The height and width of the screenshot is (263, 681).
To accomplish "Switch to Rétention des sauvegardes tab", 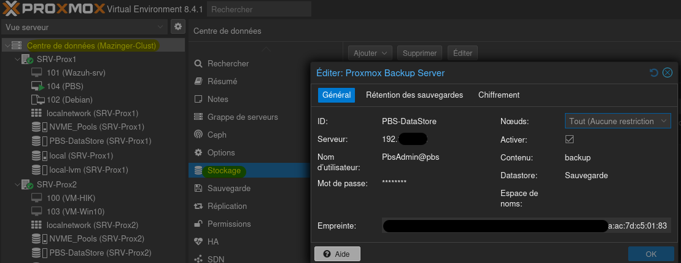I will 414,95.
